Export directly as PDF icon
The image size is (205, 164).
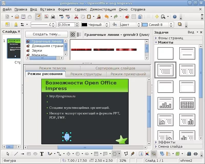(46, 17)
